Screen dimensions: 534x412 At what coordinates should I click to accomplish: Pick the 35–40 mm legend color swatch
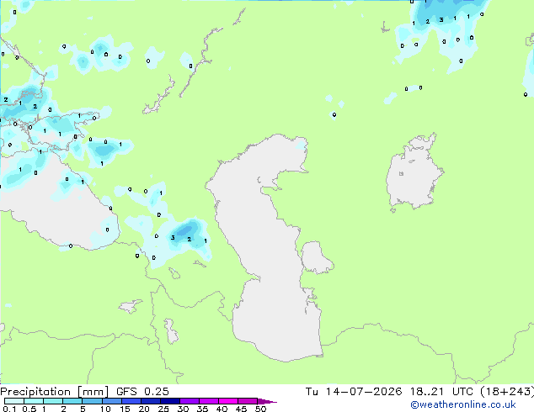coord(208,401)
